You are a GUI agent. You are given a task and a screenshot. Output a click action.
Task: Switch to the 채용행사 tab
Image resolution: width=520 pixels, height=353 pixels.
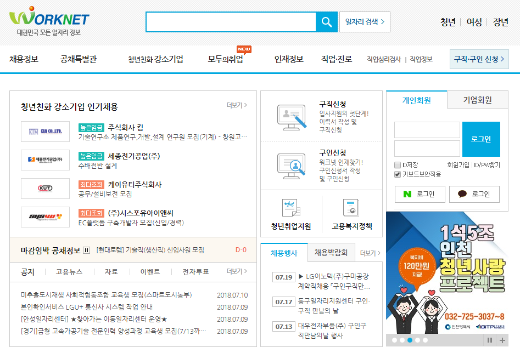click(284, 253)
